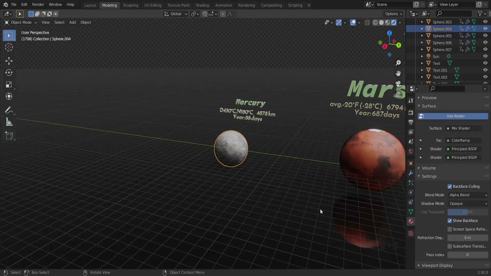Disable Backface Culling
491x276 pixels.
tap(450, 186)
